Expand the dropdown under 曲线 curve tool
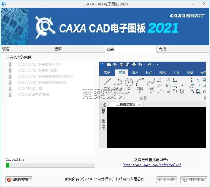Screen dimensions: 210x187 (151, 93)
